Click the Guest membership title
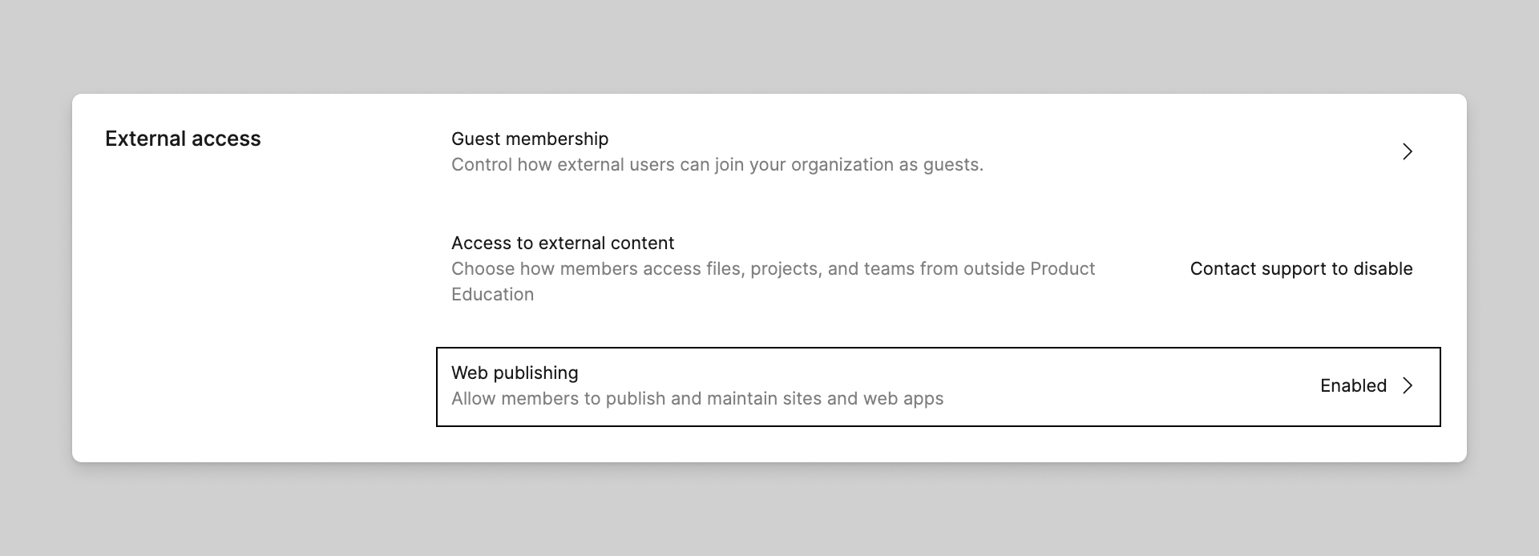This screenshot has height=556, width=1539. (x=530, y=139)
